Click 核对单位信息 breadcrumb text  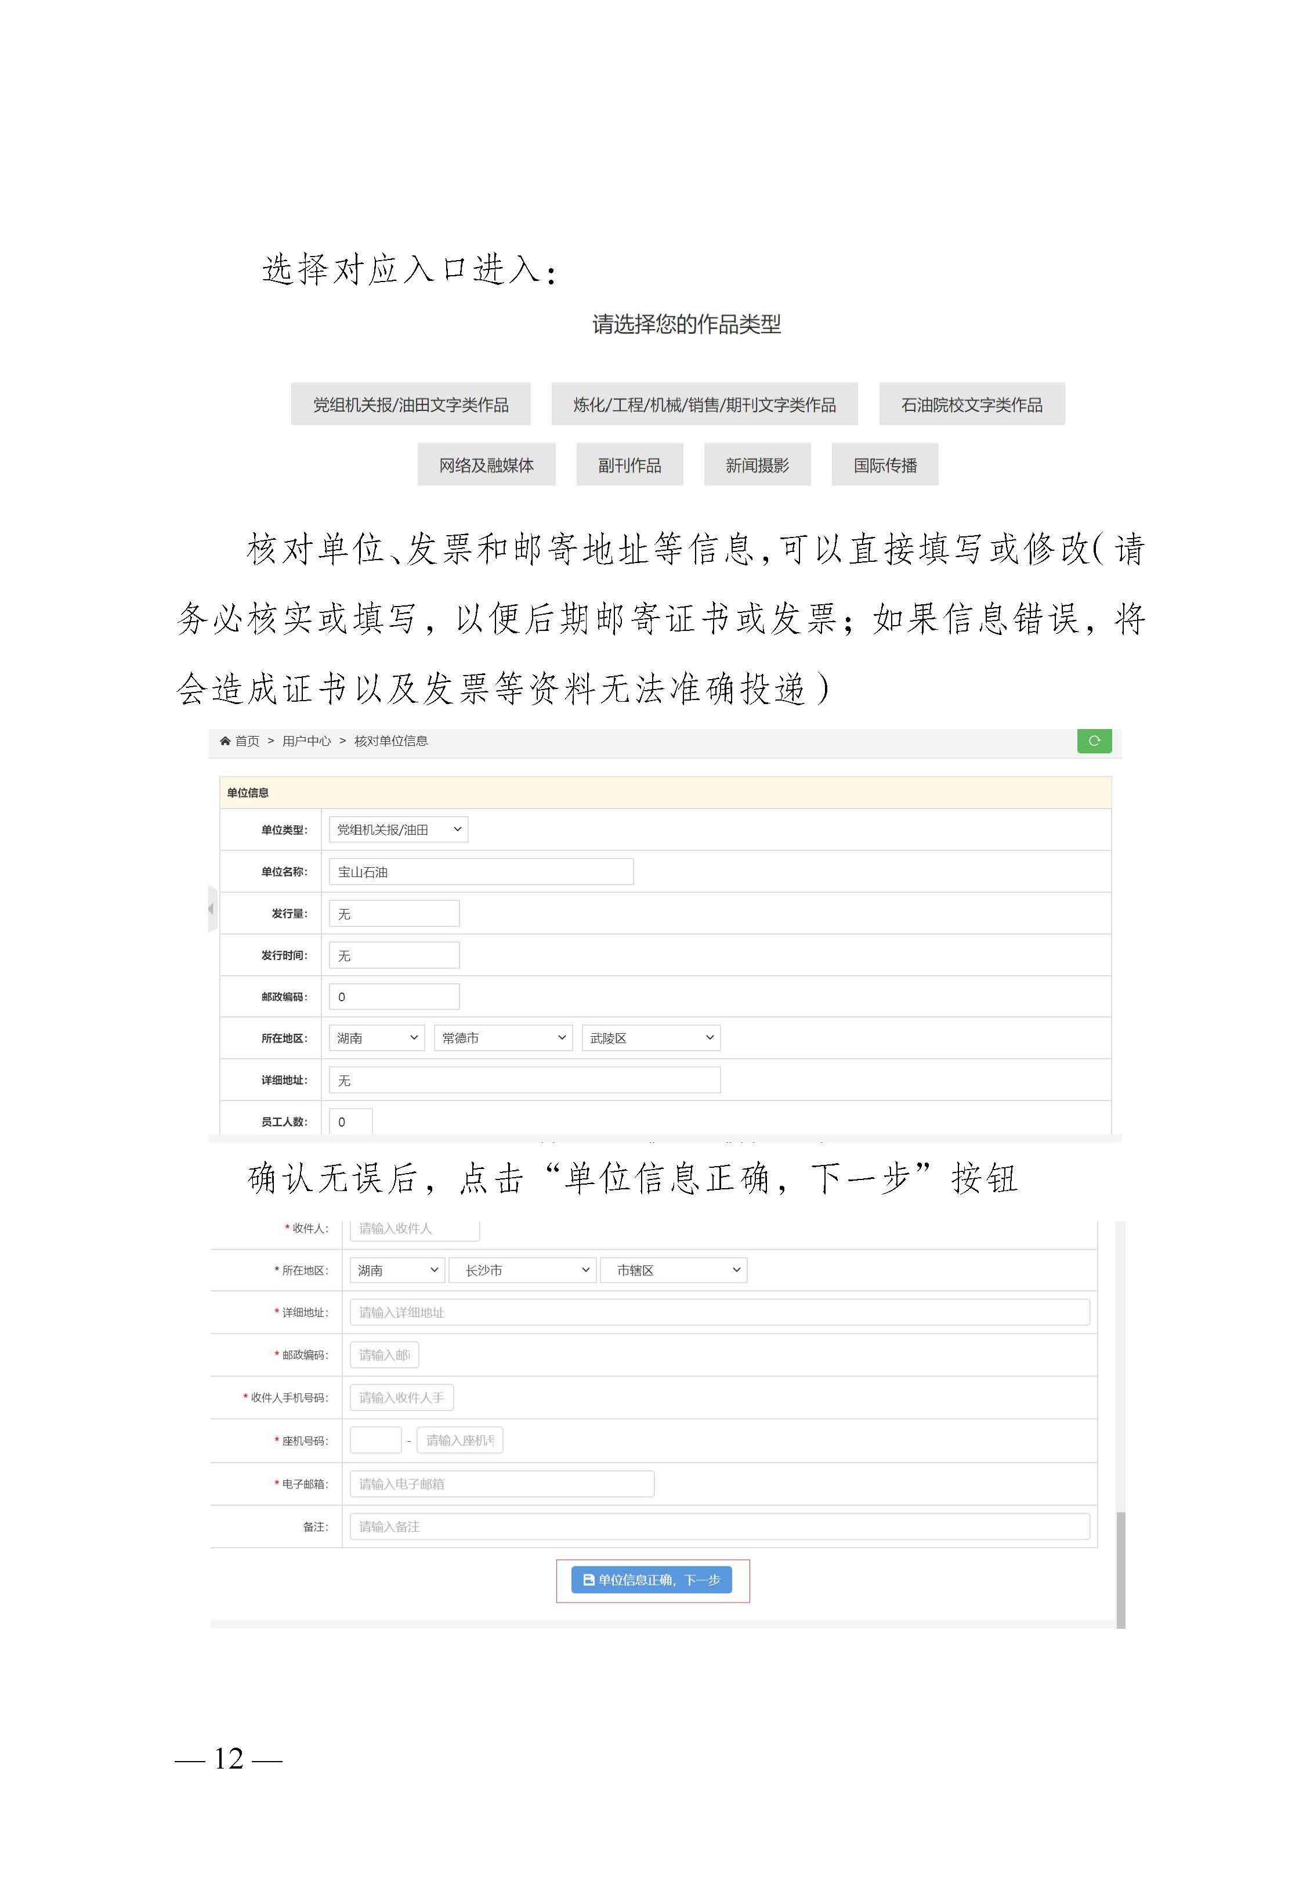point(390,741)
